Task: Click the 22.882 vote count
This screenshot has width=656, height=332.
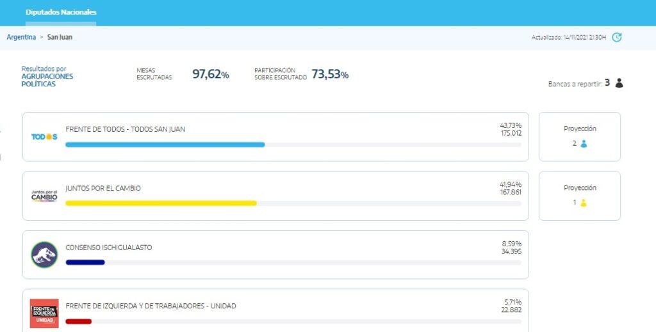Action: (512, 310)
